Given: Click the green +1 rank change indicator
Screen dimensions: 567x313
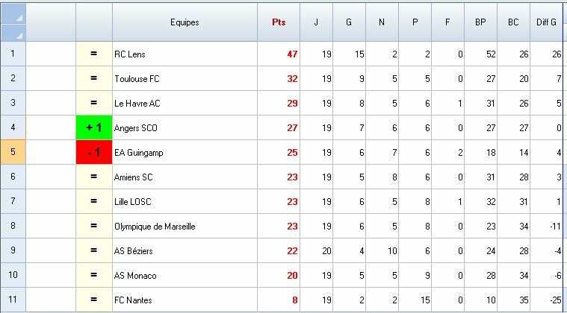Looking at the screenshot, I should [x=94, y=128].
